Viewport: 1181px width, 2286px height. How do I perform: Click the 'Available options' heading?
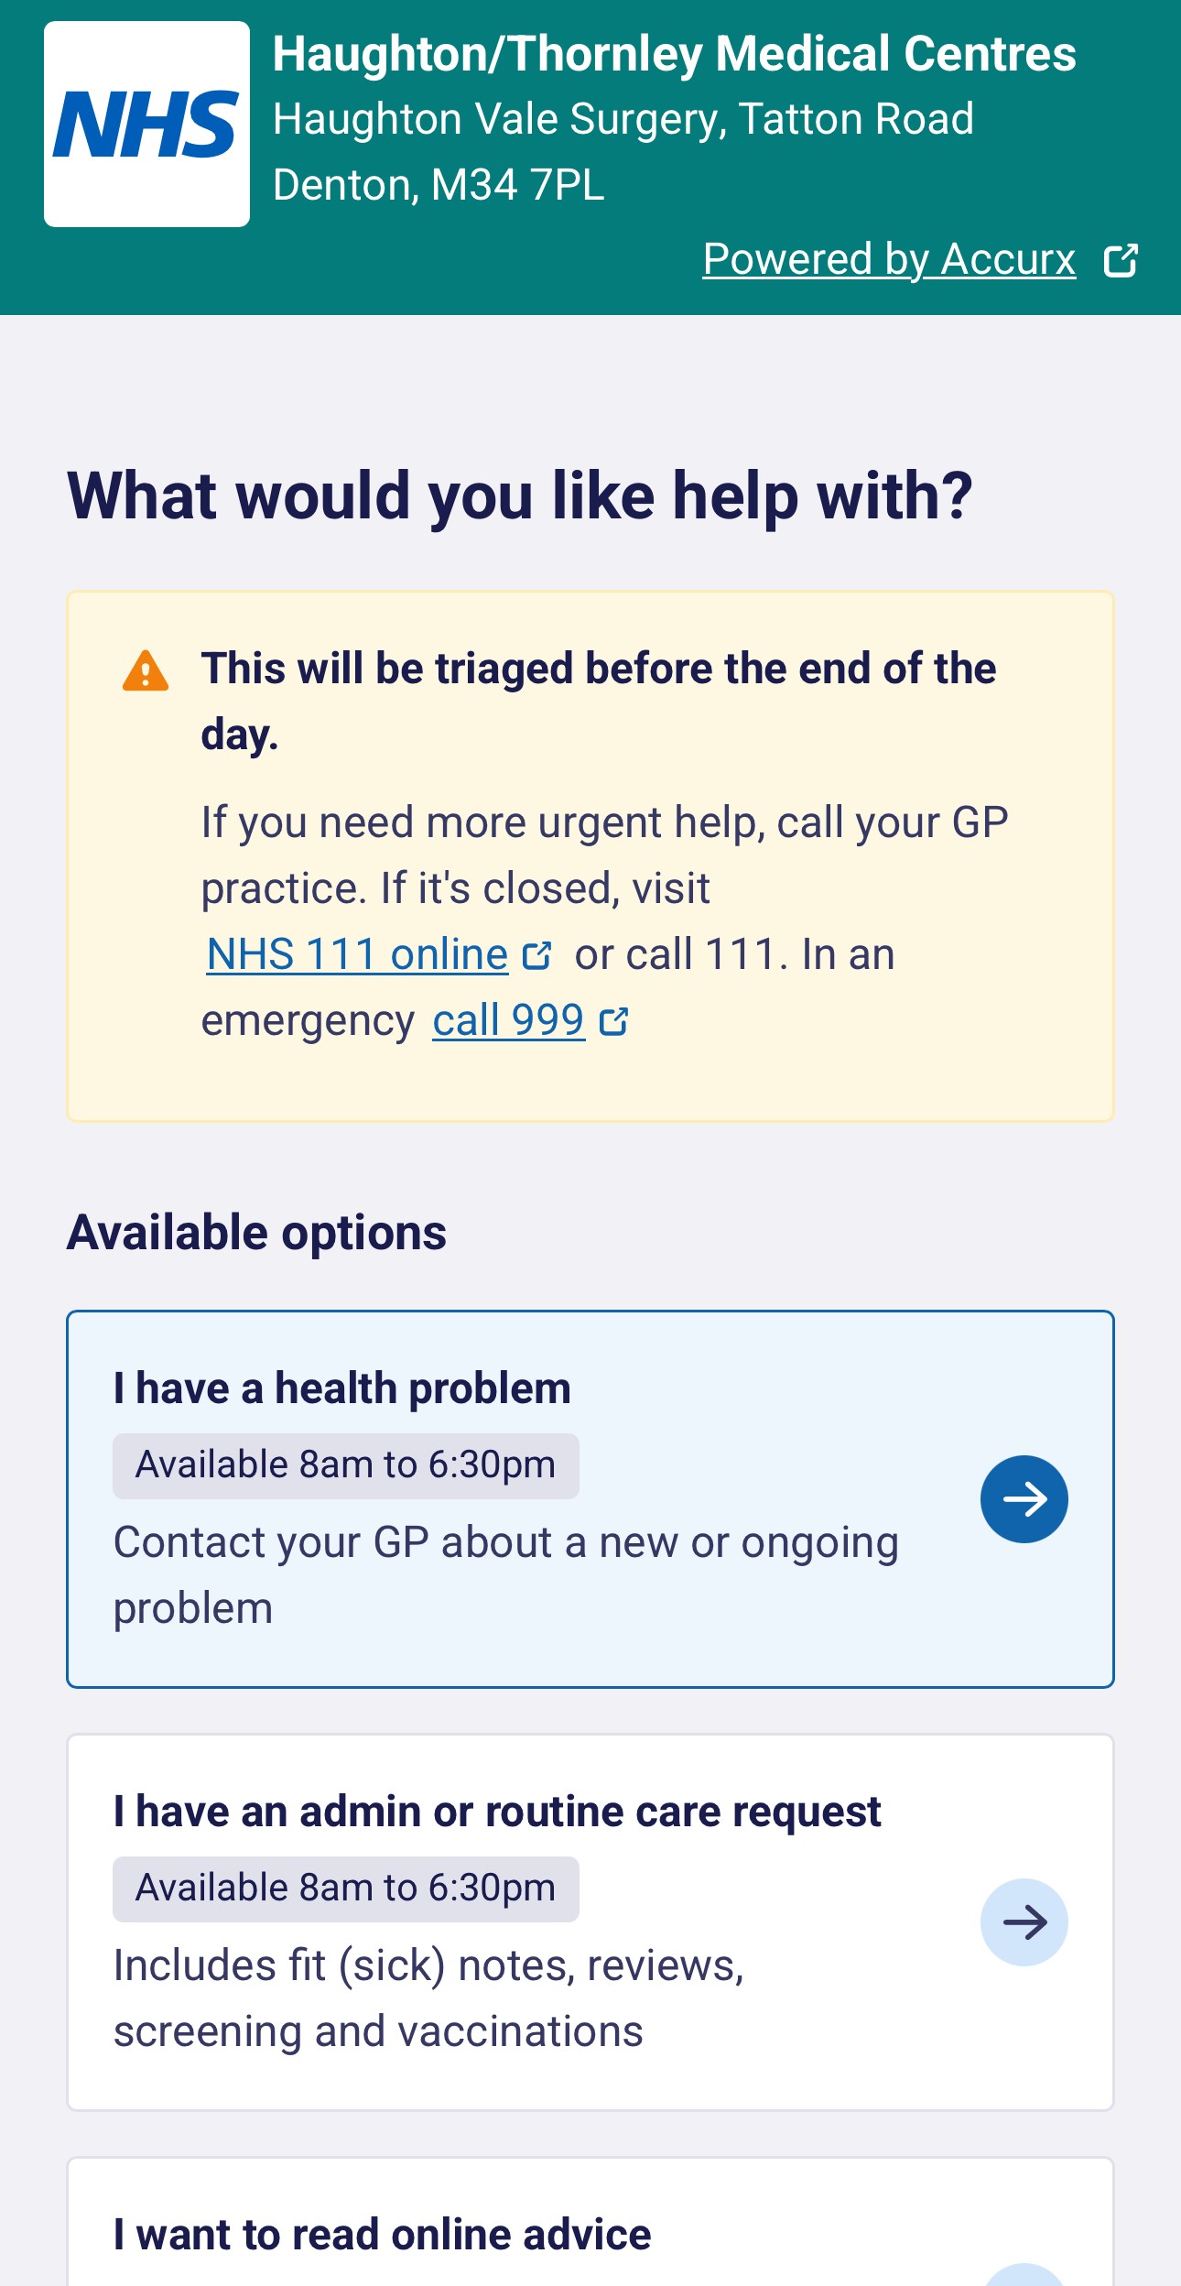point(256,1233)
